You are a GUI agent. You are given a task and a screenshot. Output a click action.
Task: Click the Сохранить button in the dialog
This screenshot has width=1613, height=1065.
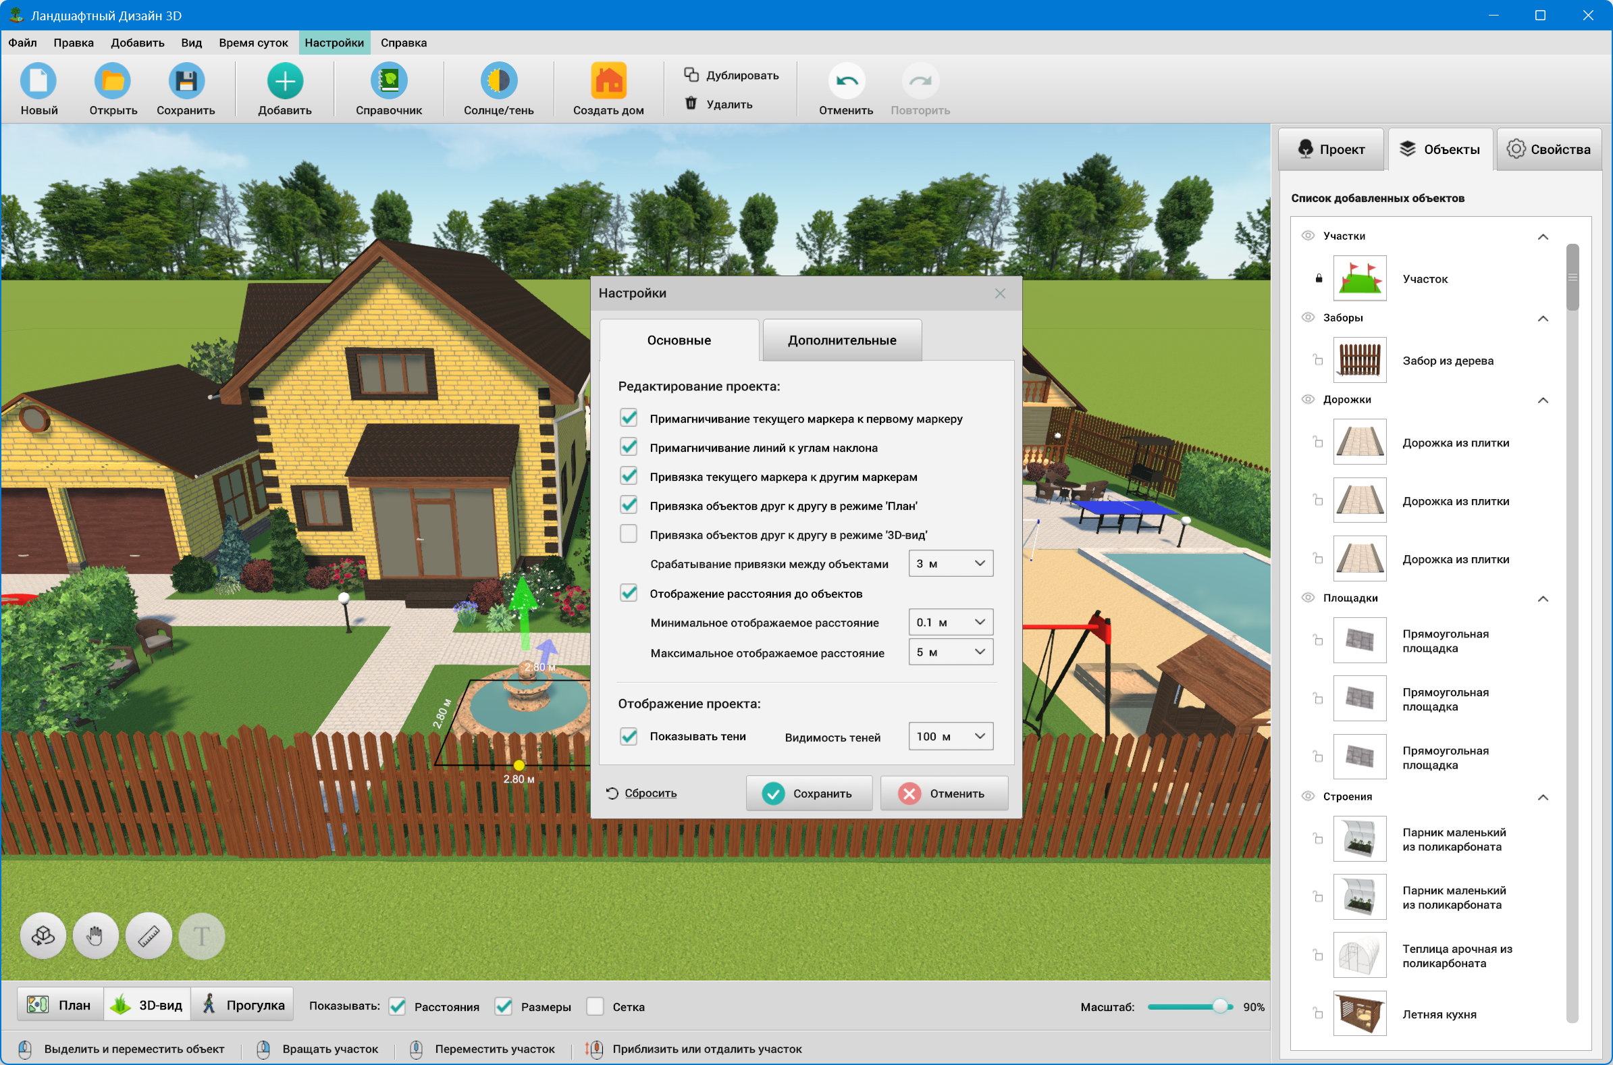point(809,794)
